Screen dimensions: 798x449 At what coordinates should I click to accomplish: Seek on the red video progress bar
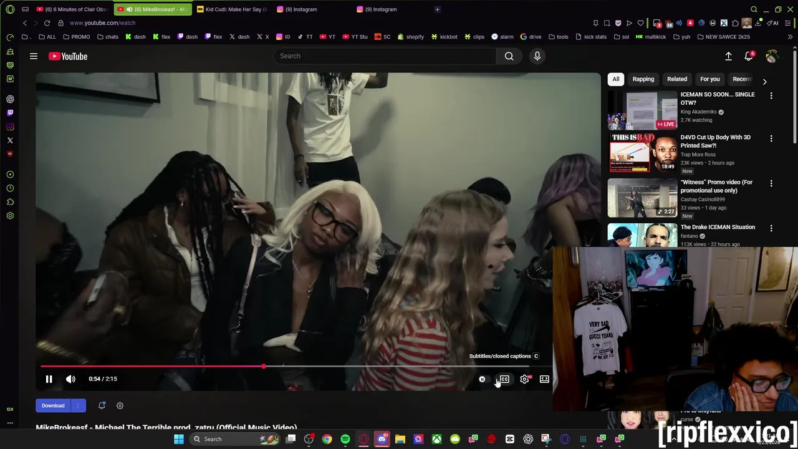click(x=152, y=367)
